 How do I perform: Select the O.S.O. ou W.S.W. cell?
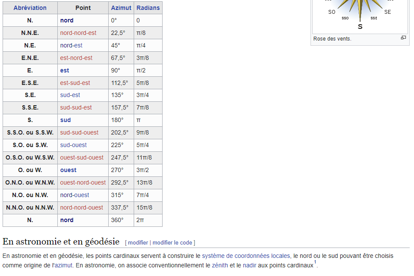click(30, 158)
